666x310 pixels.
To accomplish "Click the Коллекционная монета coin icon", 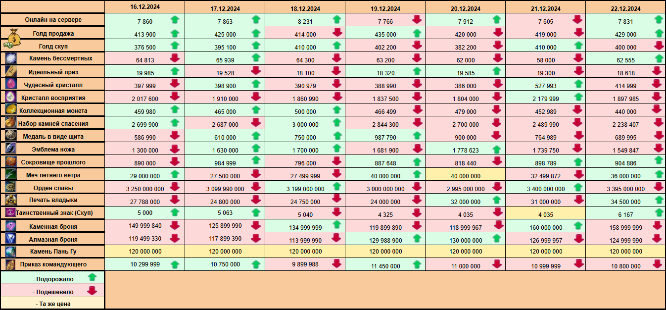I will [11, 110].
